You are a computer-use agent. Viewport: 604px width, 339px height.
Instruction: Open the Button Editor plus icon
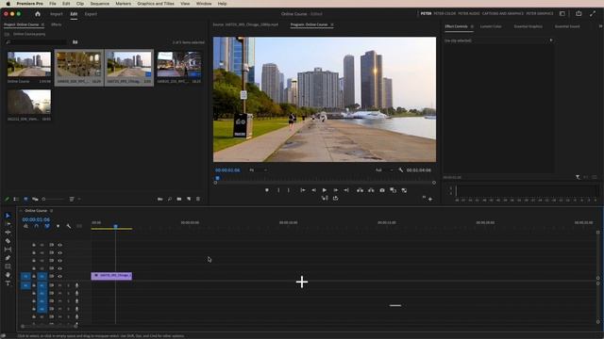point(430,199)
